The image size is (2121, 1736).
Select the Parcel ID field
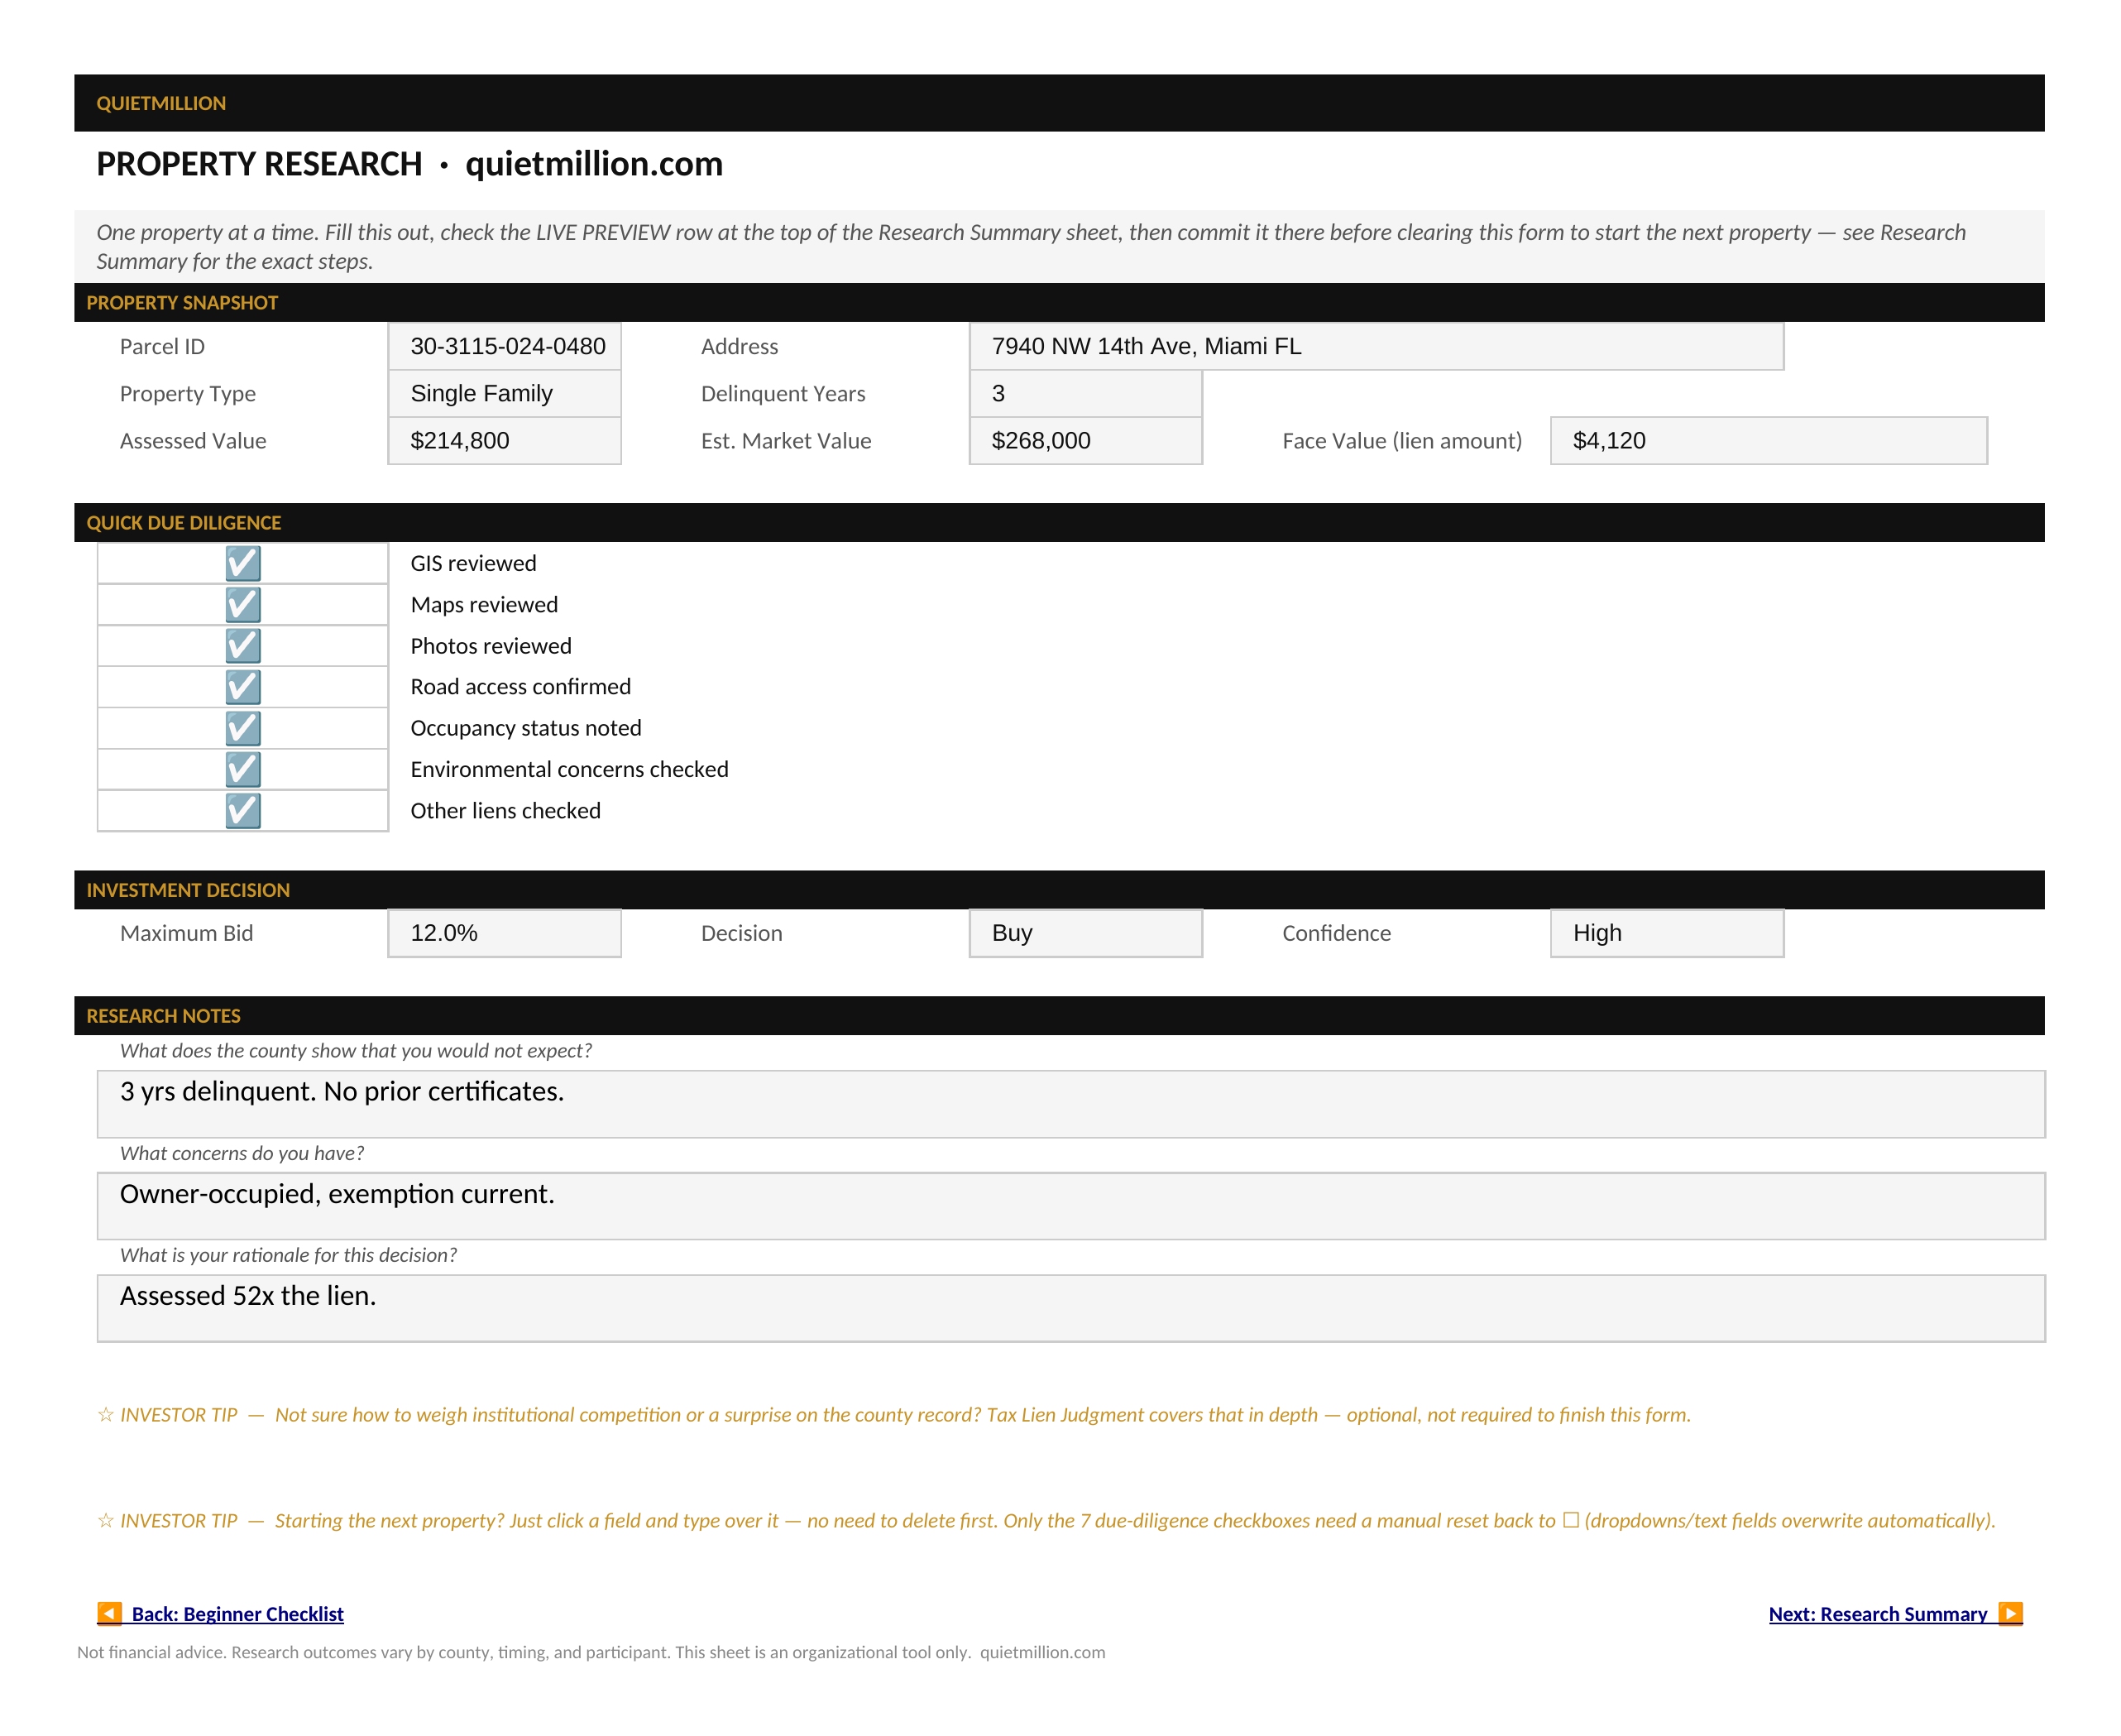(505, 346)
